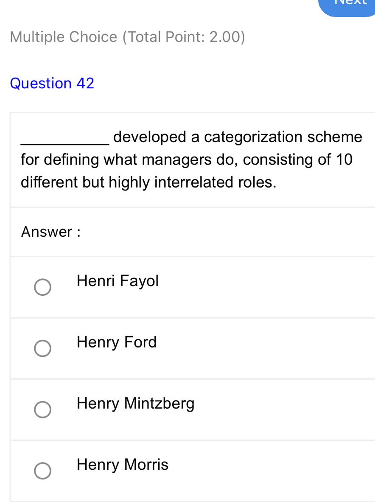Click the Henri Fayol answer label
This screenshot has height=502, width=375.
click(118, 280)
